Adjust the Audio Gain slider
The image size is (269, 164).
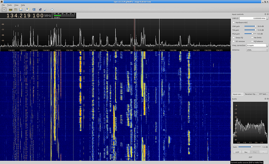click(250, 147)
